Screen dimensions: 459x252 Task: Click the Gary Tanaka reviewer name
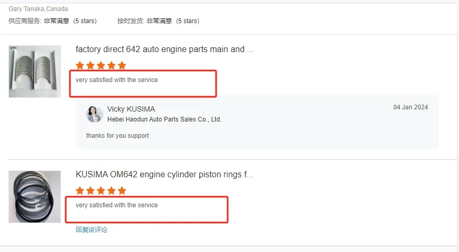pyautogui.click(x=26, y=9)
